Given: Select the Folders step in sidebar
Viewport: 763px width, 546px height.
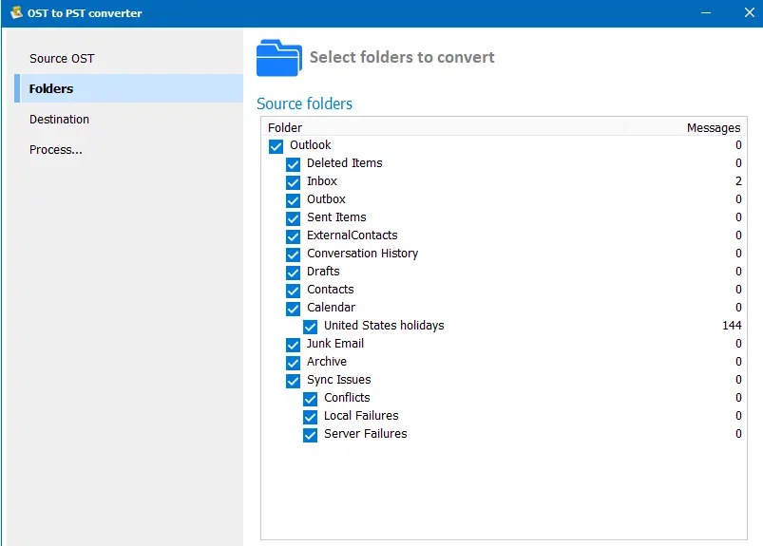Looking at the screenshot, I should (51, 88).
